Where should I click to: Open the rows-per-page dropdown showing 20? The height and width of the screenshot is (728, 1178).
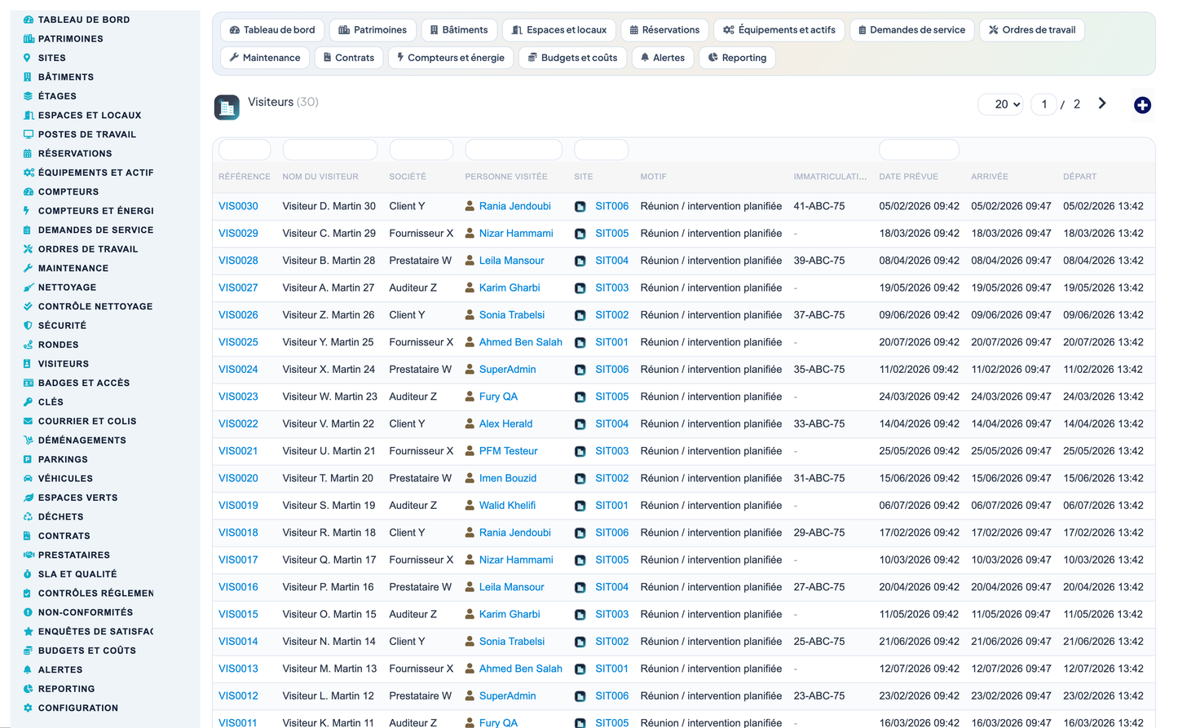pos(1001,104)
